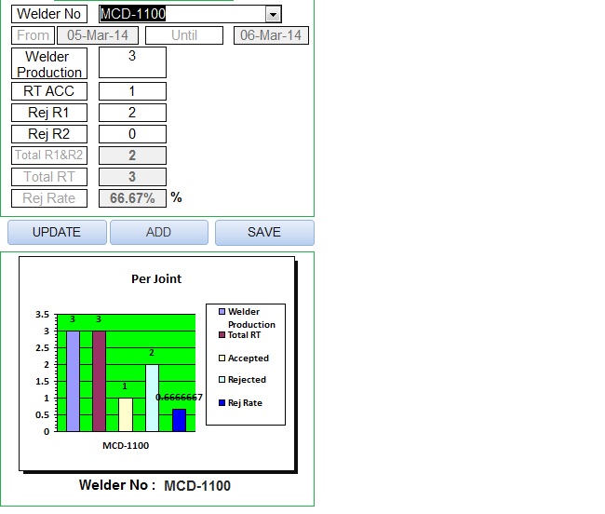Select the maroon Total RT bar

click(100, 381)
